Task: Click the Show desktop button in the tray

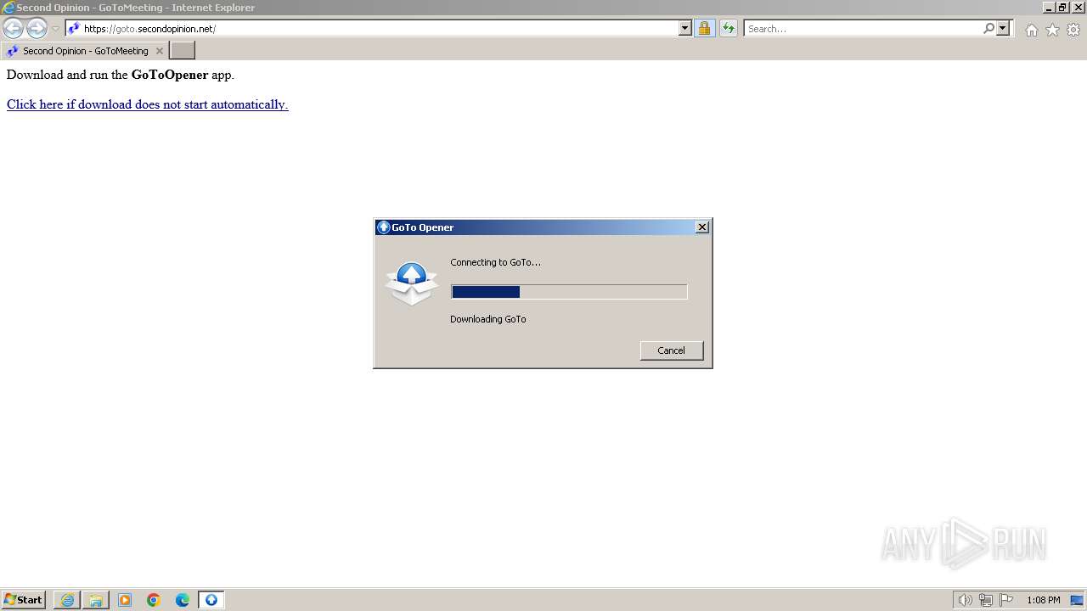Action: (1078, 600)
